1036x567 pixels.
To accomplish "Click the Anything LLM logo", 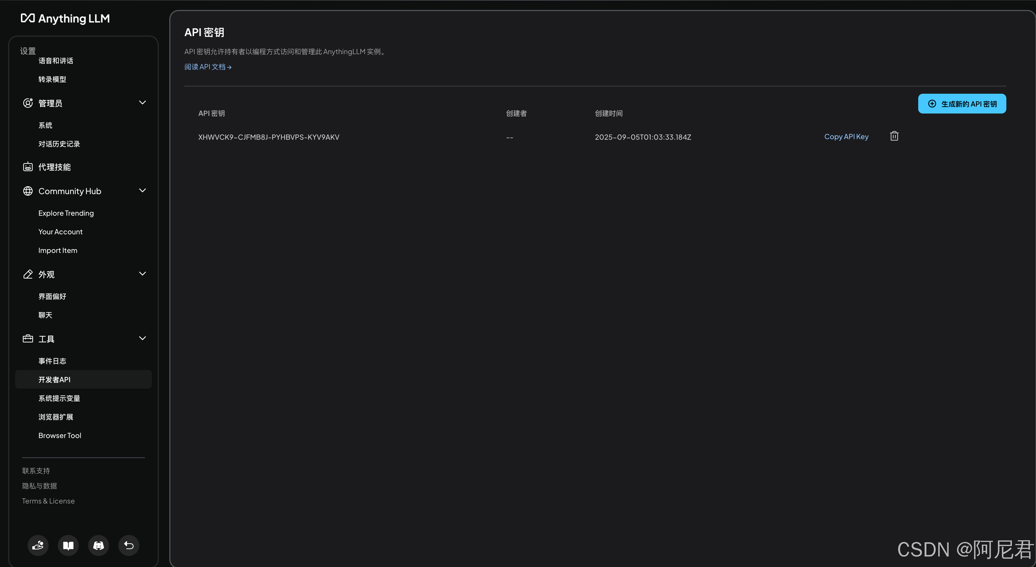I will click(65, 19).
